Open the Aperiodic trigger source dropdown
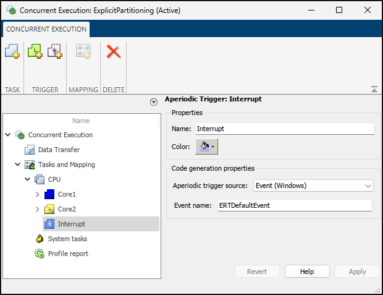 313,186
